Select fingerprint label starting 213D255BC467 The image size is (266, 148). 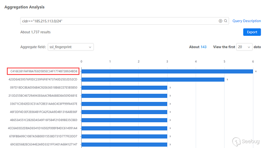tap(43, 95)
